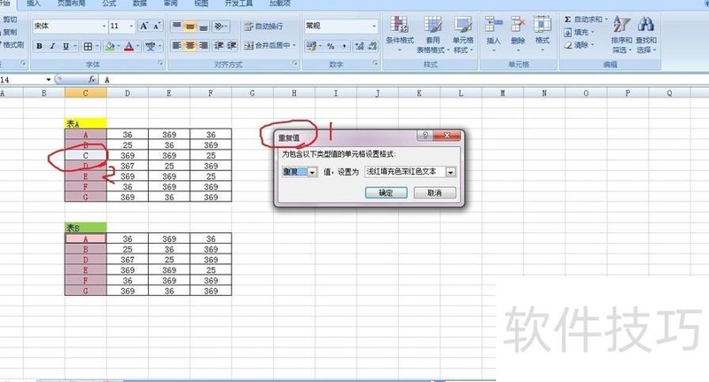Click the red font color A swatch
Screen dimensions: 709x382
coord(129,46)
